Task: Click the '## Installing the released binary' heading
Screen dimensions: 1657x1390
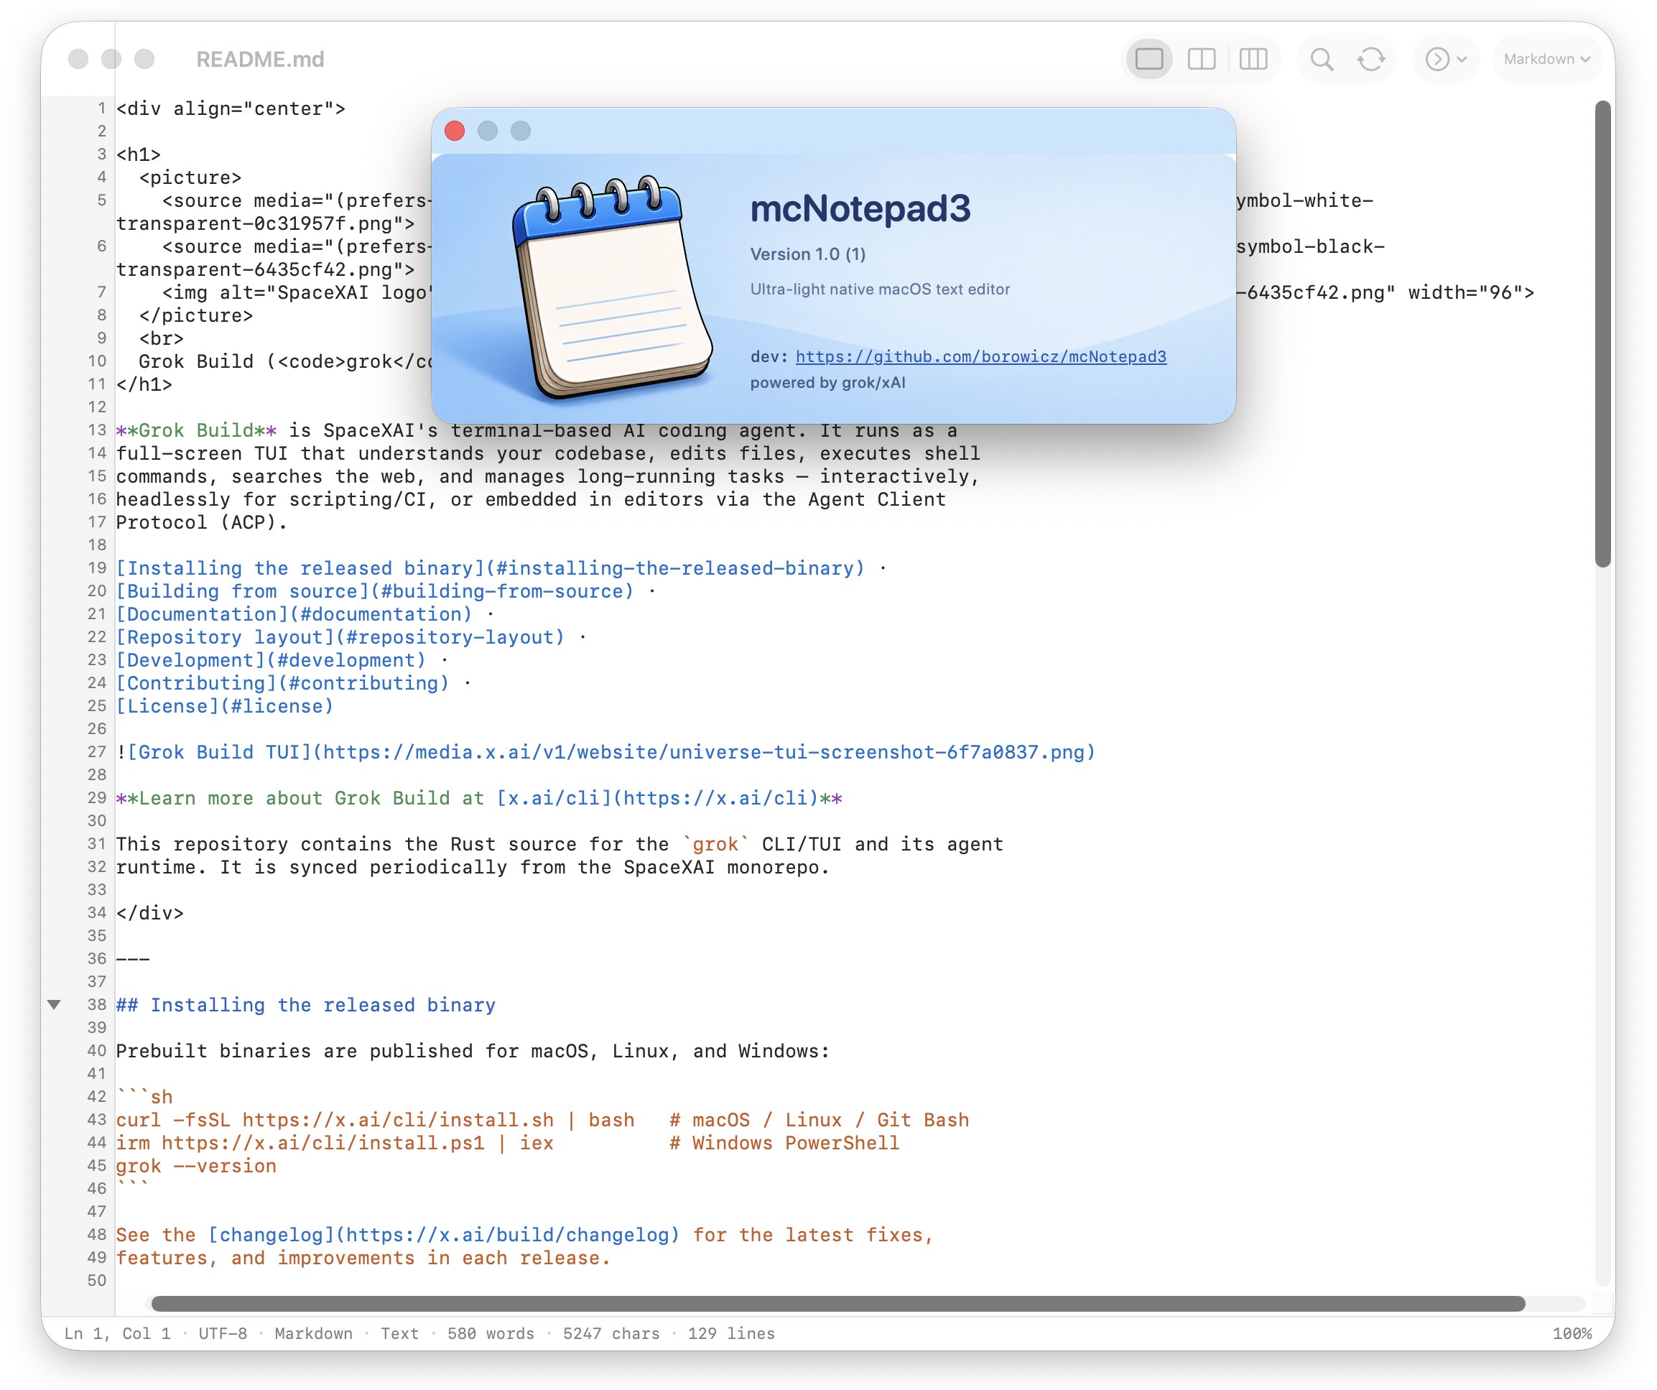Action: tap(305, 1005)
